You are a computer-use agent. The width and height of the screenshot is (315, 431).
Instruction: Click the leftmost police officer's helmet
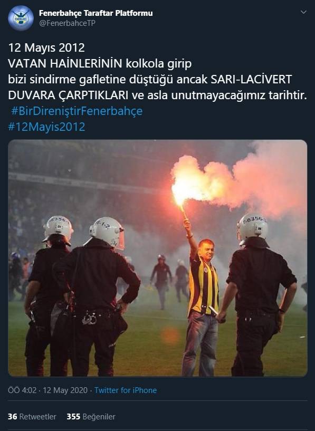pyautogui.click(x=58, y=229)
